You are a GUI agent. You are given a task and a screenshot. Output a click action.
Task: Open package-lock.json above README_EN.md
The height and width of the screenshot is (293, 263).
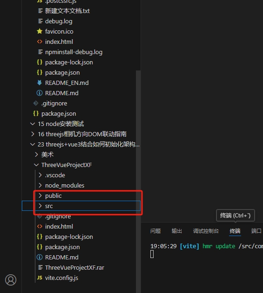(69, 62)
